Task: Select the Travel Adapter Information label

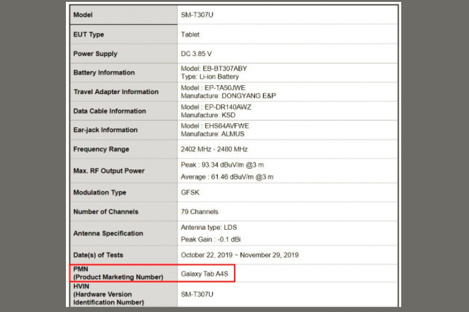Action: pyautogui.click(x=116, y=92)
